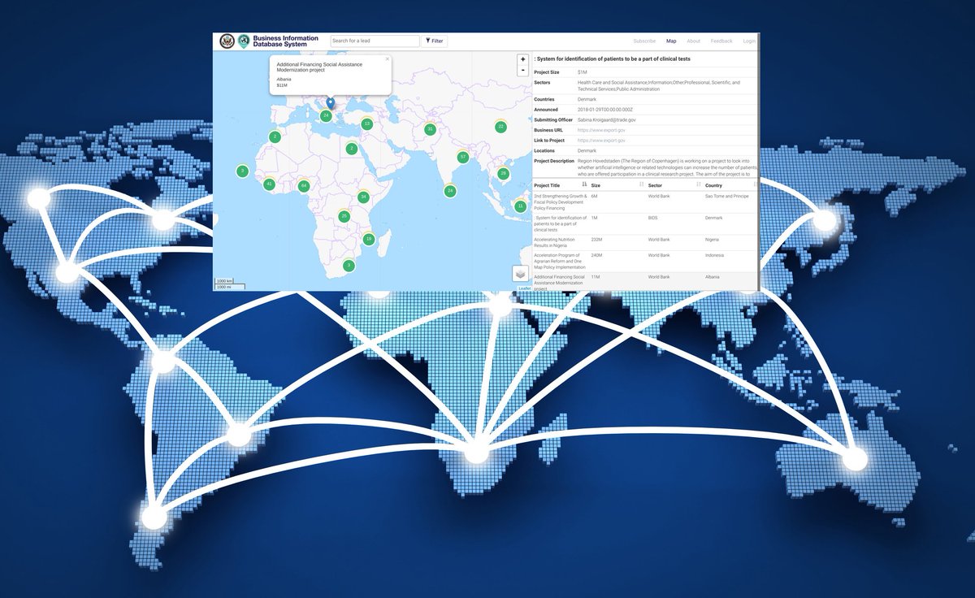Click the cluster marker labeled 13
Screen dimensions: 975x598
[x=366, y=124]
